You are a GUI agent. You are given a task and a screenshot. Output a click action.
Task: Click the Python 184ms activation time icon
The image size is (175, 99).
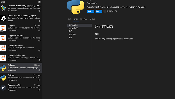[x=34, y=75]
